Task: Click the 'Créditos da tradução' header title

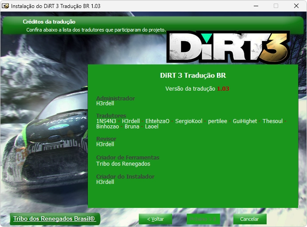Action: [x=49, y=22]
